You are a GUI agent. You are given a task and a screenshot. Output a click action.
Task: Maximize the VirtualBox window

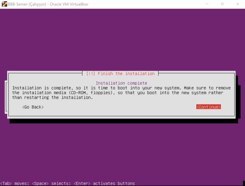click(222, 4)
